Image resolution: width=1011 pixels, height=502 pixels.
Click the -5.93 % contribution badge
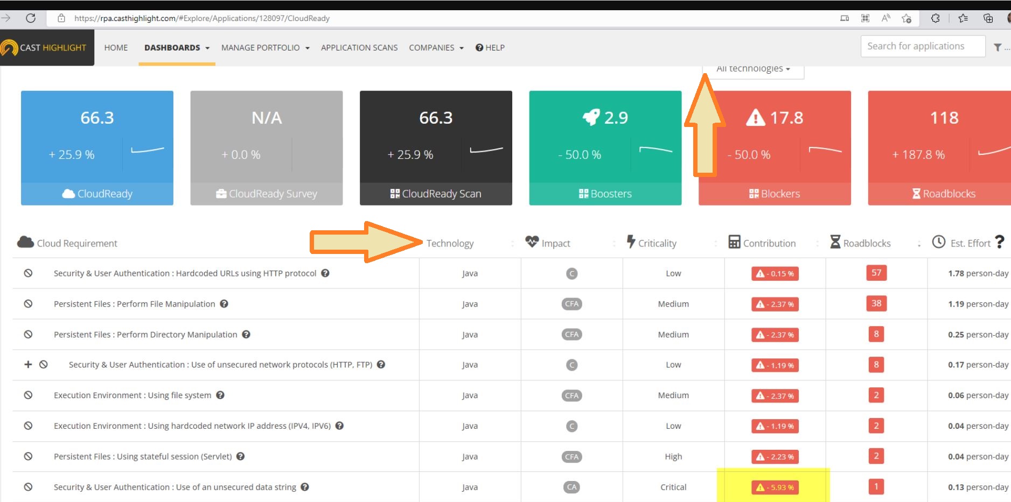[775, 487]
